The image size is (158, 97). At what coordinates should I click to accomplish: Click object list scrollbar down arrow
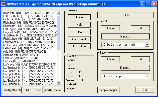coord(59,83)
